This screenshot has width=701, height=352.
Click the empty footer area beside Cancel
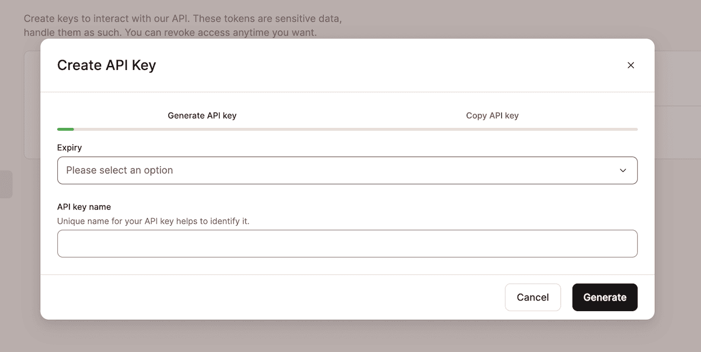pyautogui.click(x=269, y=297)
